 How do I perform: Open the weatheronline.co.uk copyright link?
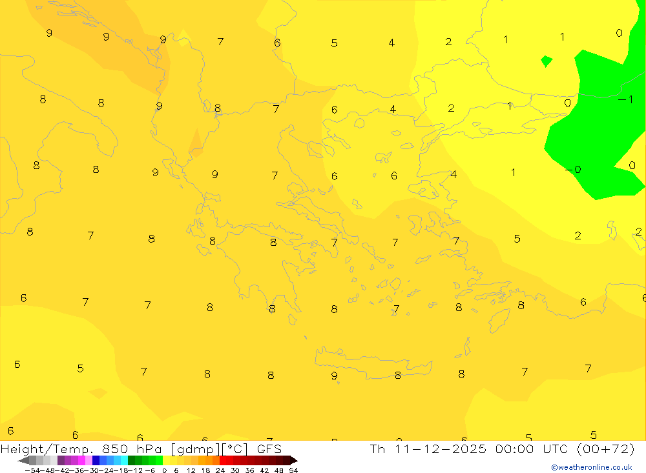(592, 467)
